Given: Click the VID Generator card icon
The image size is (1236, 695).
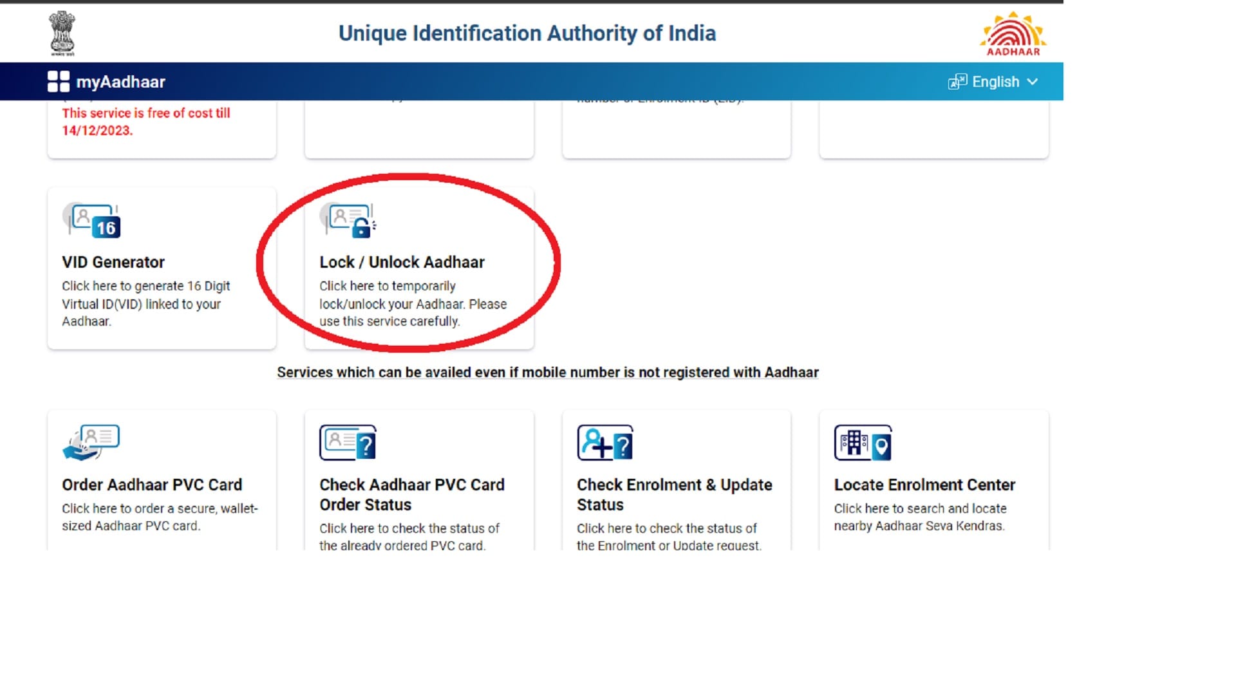Looking at the screenshot, I should [91, 221].
